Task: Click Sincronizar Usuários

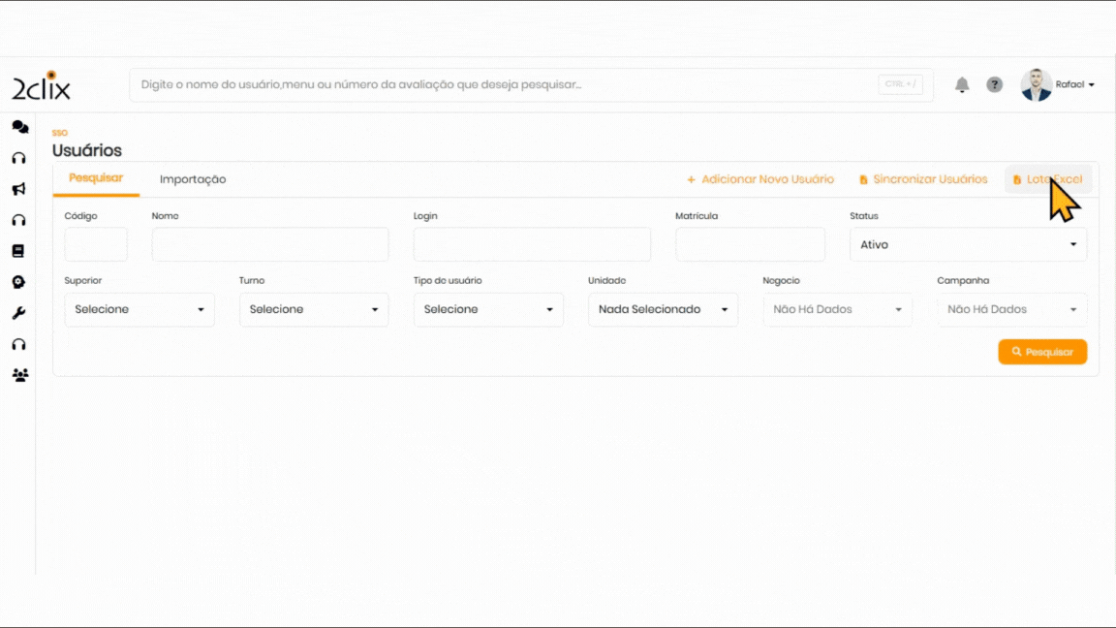Action: pyautogui.click(x=923, y=179)
